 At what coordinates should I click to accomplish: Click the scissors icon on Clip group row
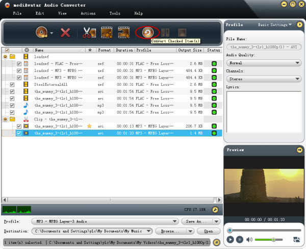pos(26,119)
